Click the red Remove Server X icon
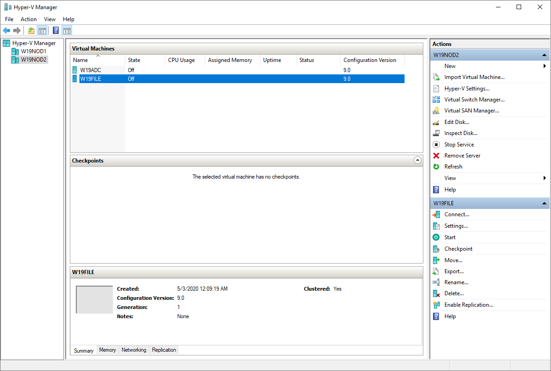551x371 pixels. pyautogui.click(x=436, y=156)
